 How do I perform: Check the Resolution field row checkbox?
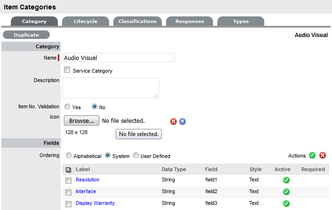point(69,180)
